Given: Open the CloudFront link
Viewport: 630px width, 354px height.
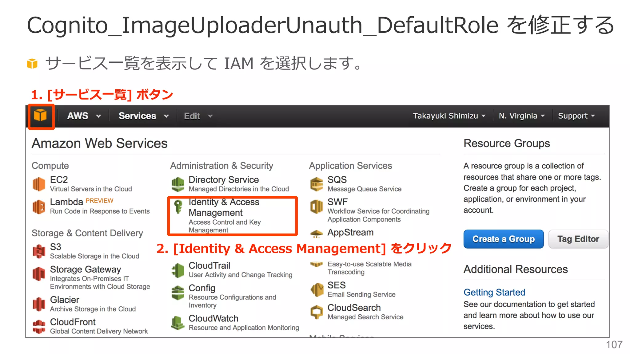Looking at the screenshot, I should point(73,322).
